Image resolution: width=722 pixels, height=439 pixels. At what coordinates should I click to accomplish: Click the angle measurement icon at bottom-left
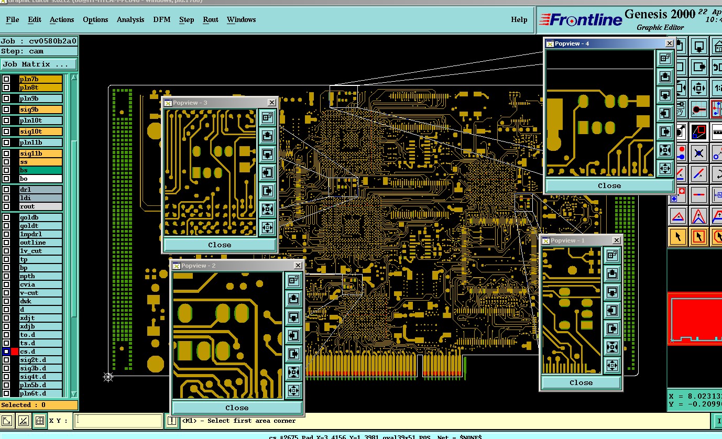(23, 420)
